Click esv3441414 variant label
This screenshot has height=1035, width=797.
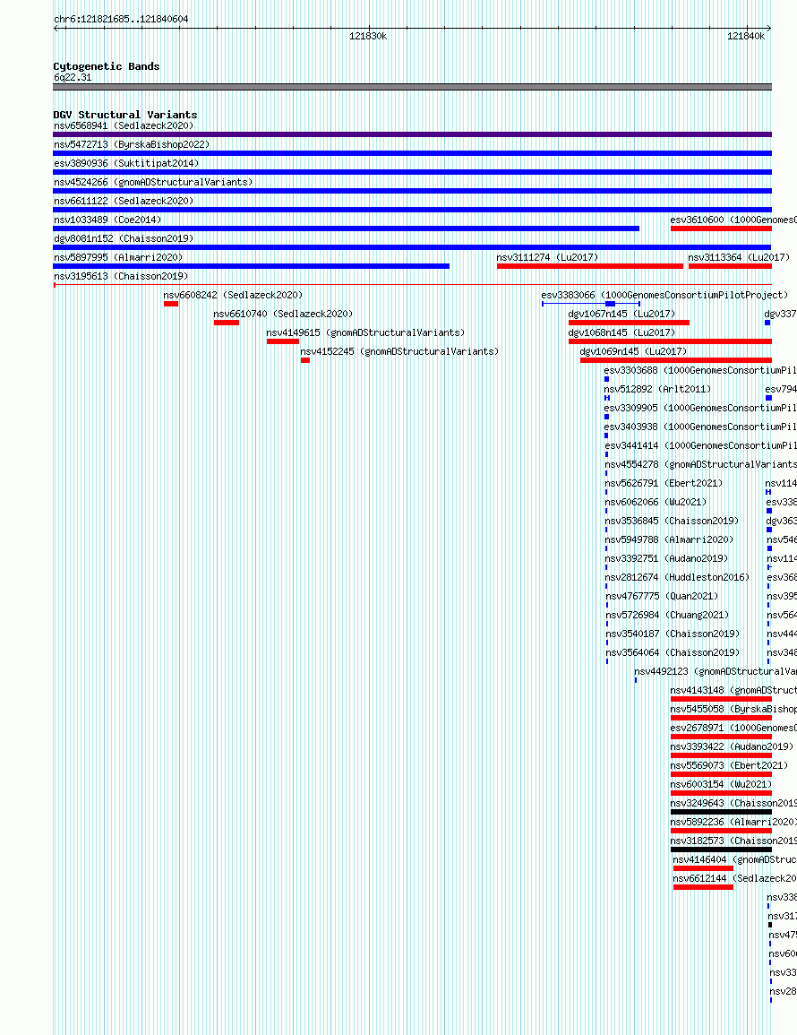pyautogui.click(x=700, y=445)
